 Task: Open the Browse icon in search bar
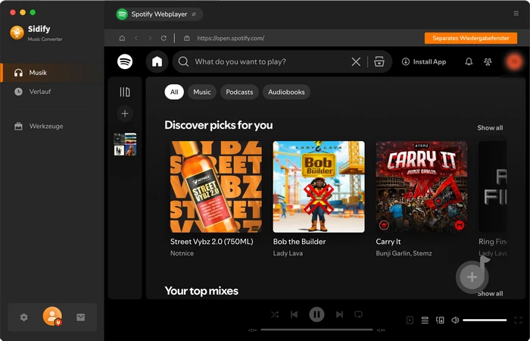click(x=379, y=61)
